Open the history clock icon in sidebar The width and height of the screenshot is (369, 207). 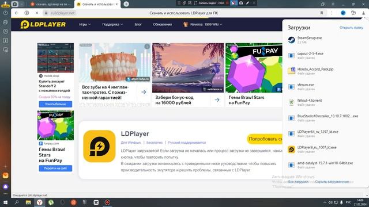5,13
